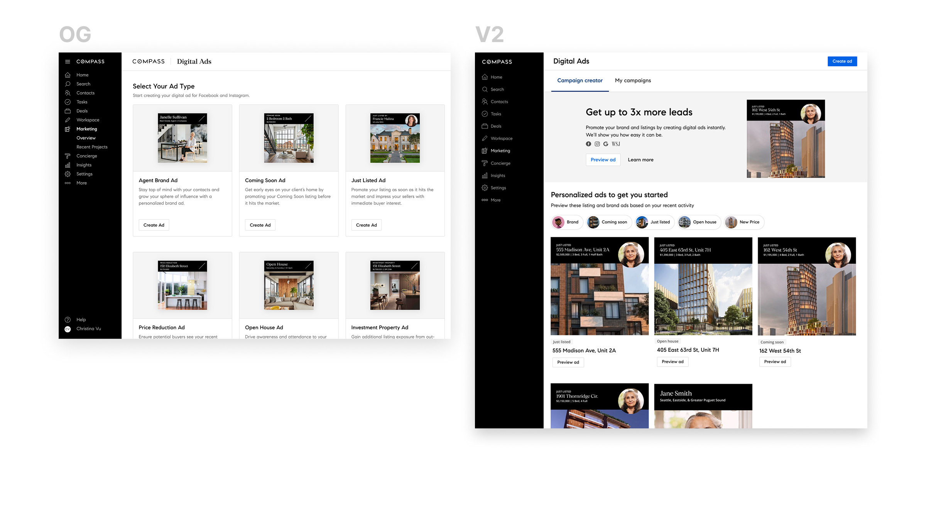Viewport: 926px width, 521px height.
Task: Open the Price Reduction Ad thumbnail
Action: click(x=182, y=285)
